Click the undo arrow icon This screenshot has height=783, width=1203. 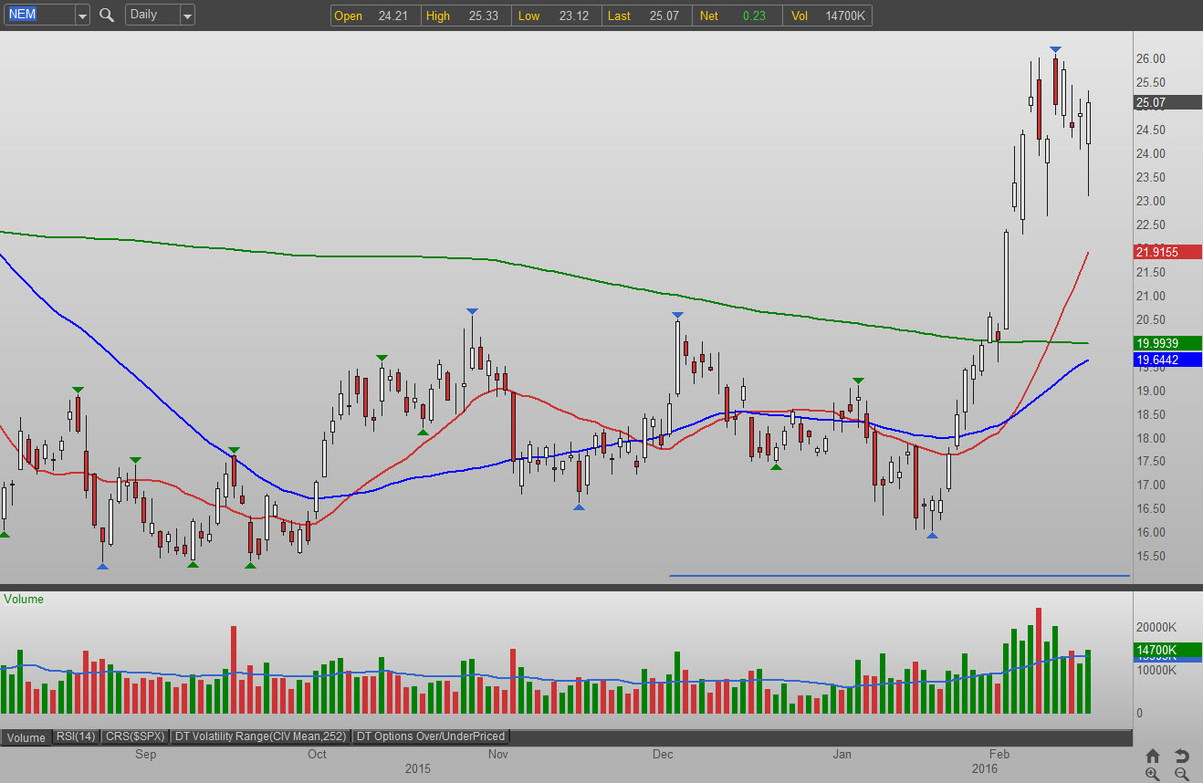tap(1181, 756)
